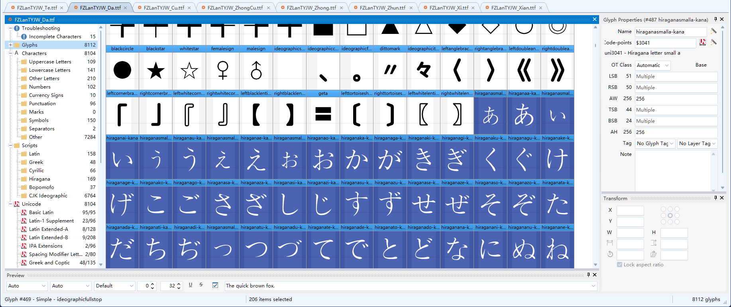Select the Hiragana script category
Screen dimensions: 731x307
coord(39,179)
